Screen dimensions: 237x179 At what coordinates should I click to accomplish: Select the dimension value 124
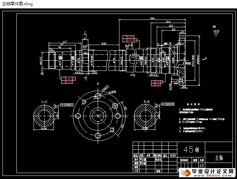168,22
